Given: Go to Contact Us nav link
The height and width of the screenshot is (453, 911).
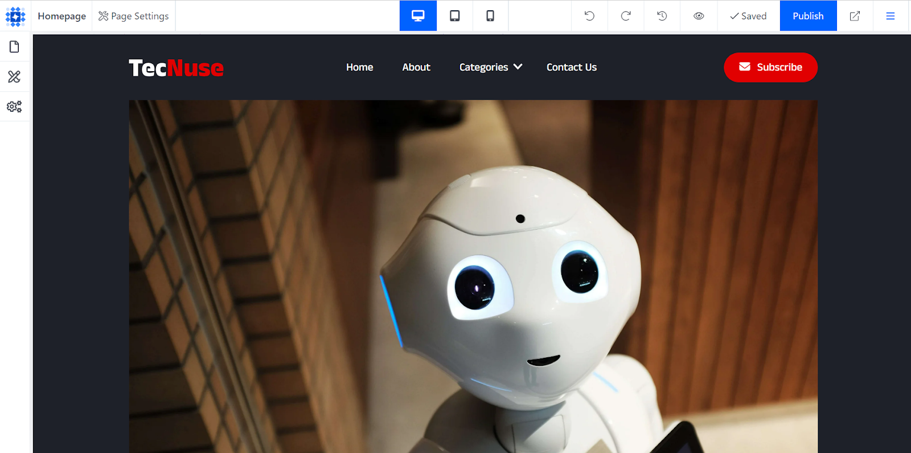Looking at the screenshot, I should (x=572, y=67).
